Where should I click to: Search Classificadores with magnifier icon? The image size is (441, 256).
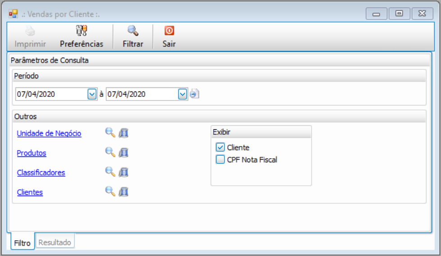[110, 172]
